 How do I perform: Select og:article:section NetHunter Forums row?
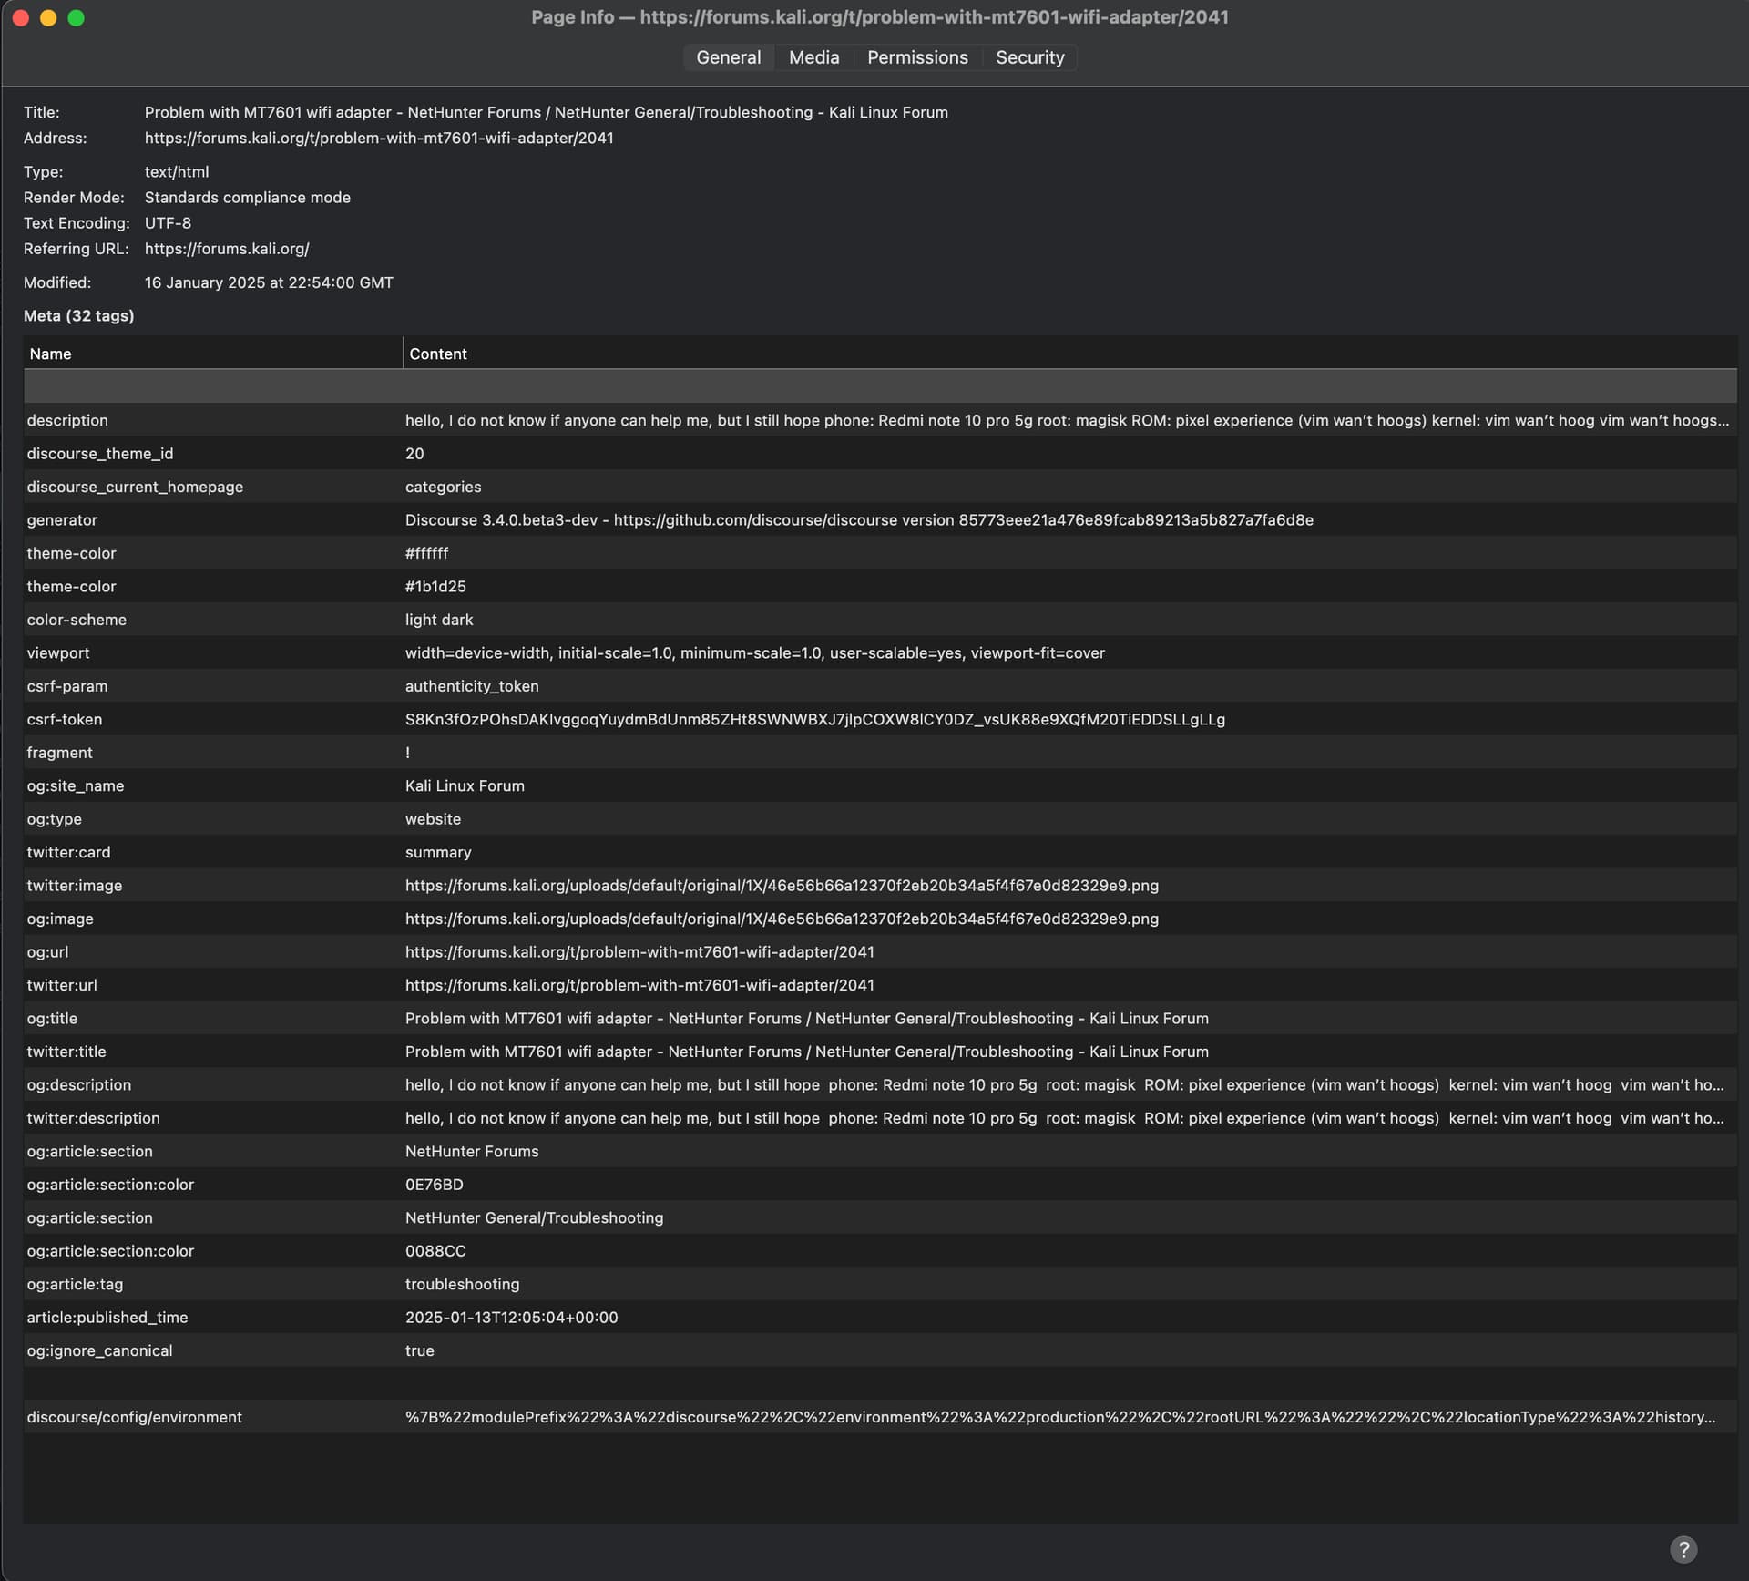point(880,1152)
